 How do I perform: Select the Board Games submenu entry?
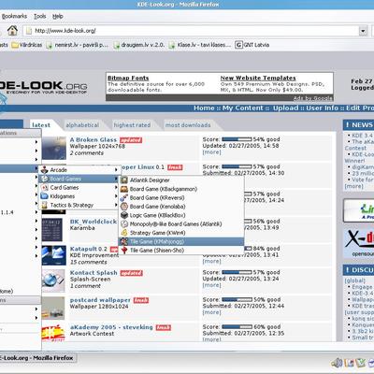[x=79, y=179]
